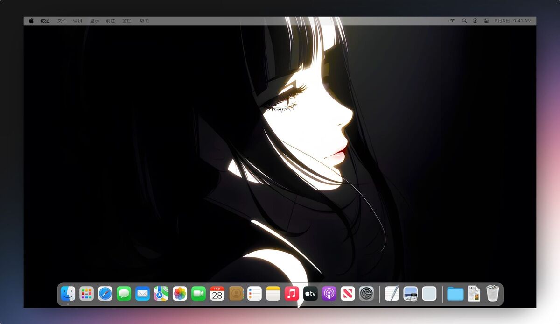Viewport: 560px width, 324px height.
Task: Open Calendar showing Feb 28
Action: coord(217,294)
